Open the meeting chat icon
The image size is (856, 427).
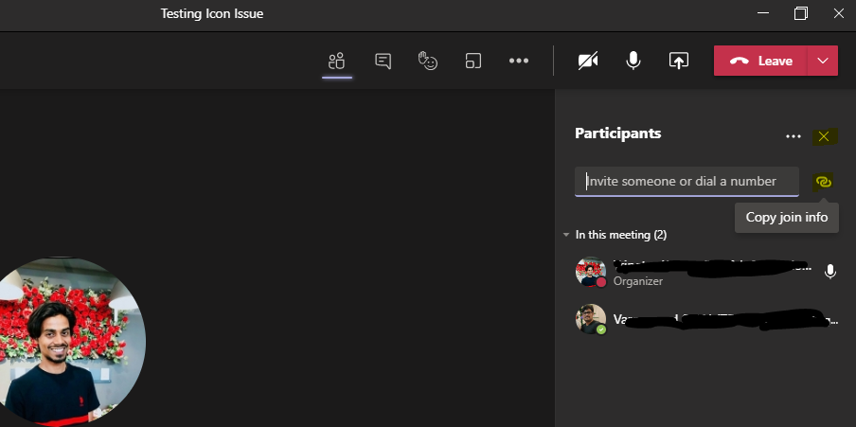click(x=383, y=61)
